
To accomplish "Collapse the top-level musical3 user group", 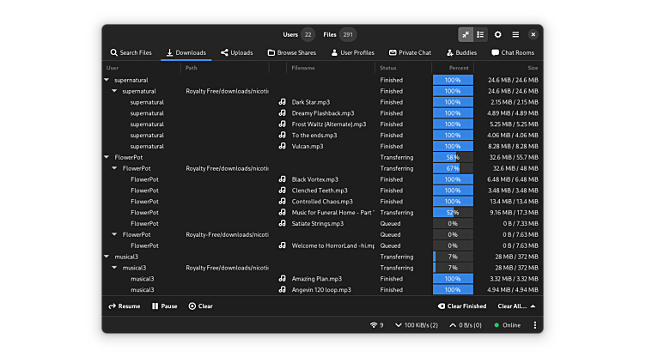I will [107, 257].
